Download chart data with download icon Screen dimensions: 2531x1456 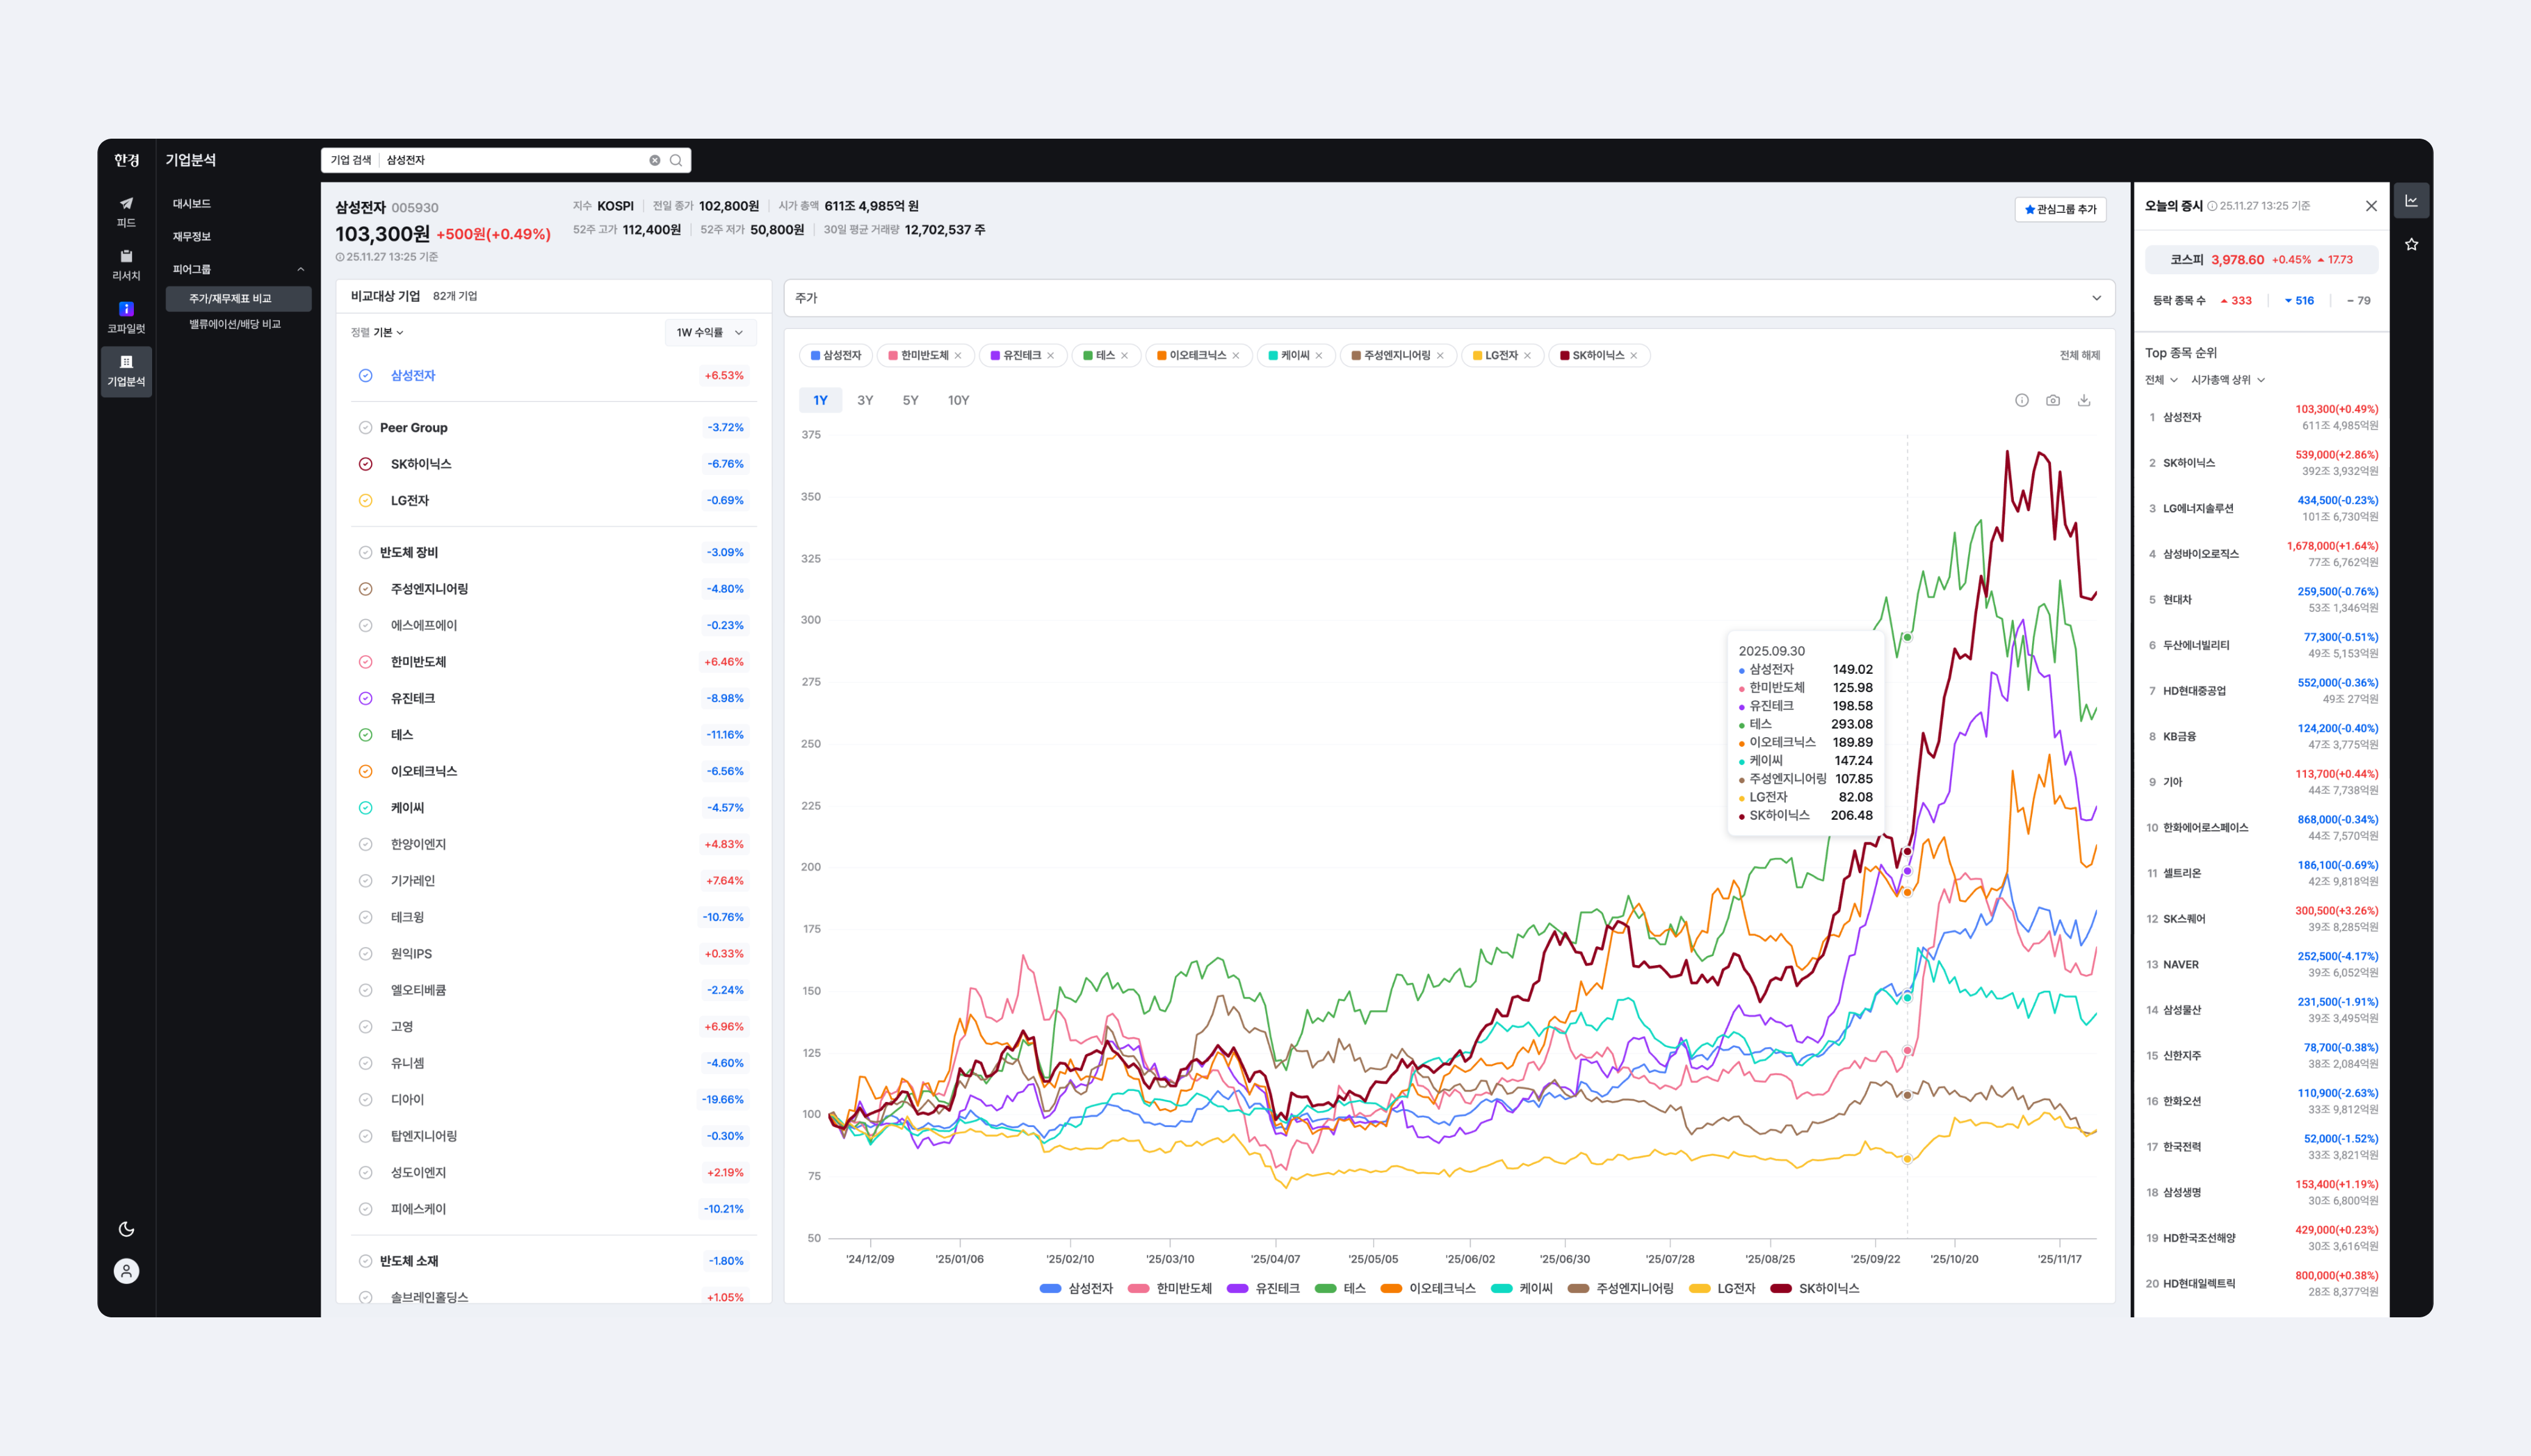point(2084,400)
